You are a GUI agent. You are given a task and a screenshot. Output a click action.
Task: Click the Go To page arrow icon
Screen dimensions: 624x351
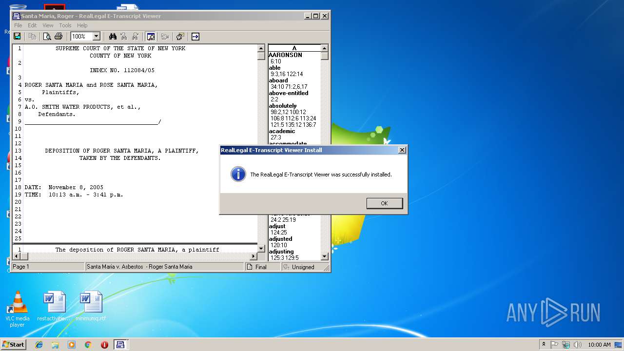tap(195, 37)
